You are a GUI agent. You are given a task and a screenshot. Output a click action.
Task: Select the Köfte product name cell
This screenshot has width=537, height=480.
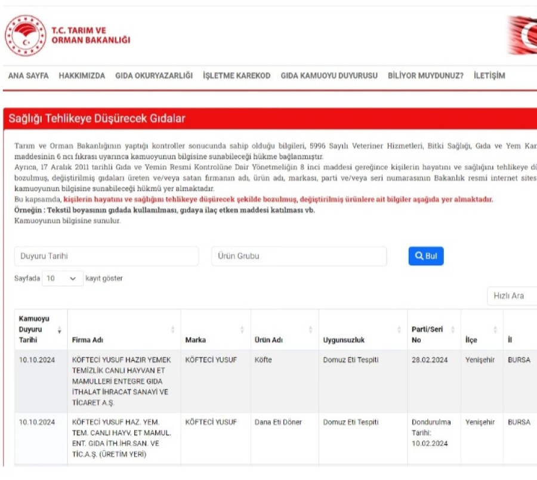(x=263, y=360)
